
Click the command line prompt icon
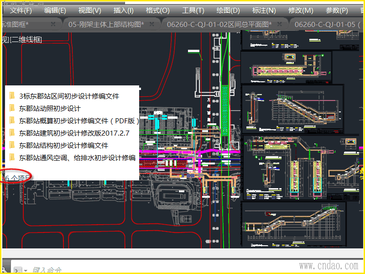(18, 270)
